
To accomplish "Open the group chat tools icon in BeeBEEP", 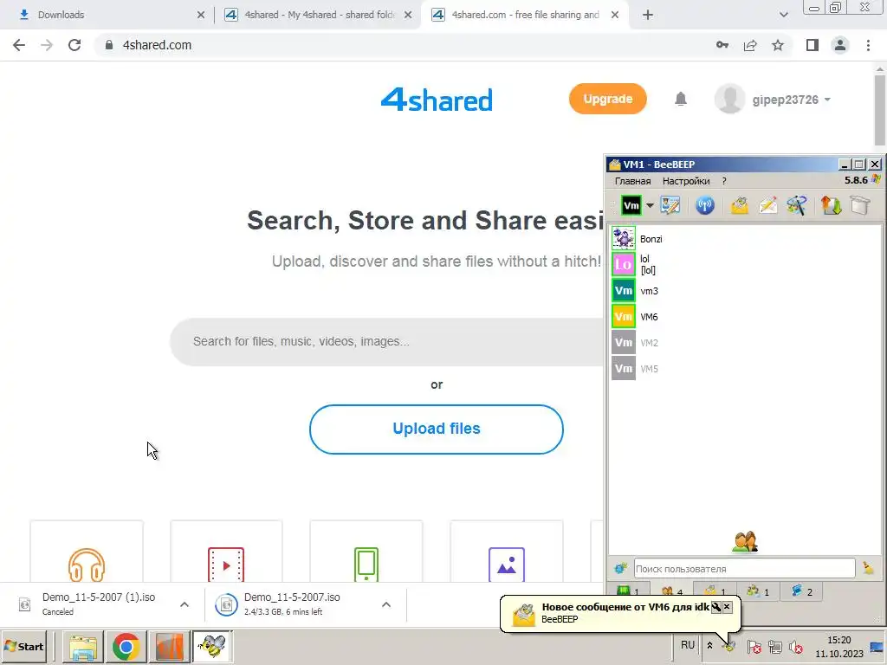I will coord(797,205).
